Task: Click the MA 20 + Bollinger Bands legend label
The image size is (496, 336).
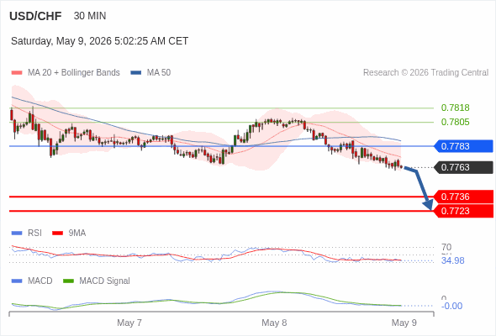Action: tap(74, 73)
